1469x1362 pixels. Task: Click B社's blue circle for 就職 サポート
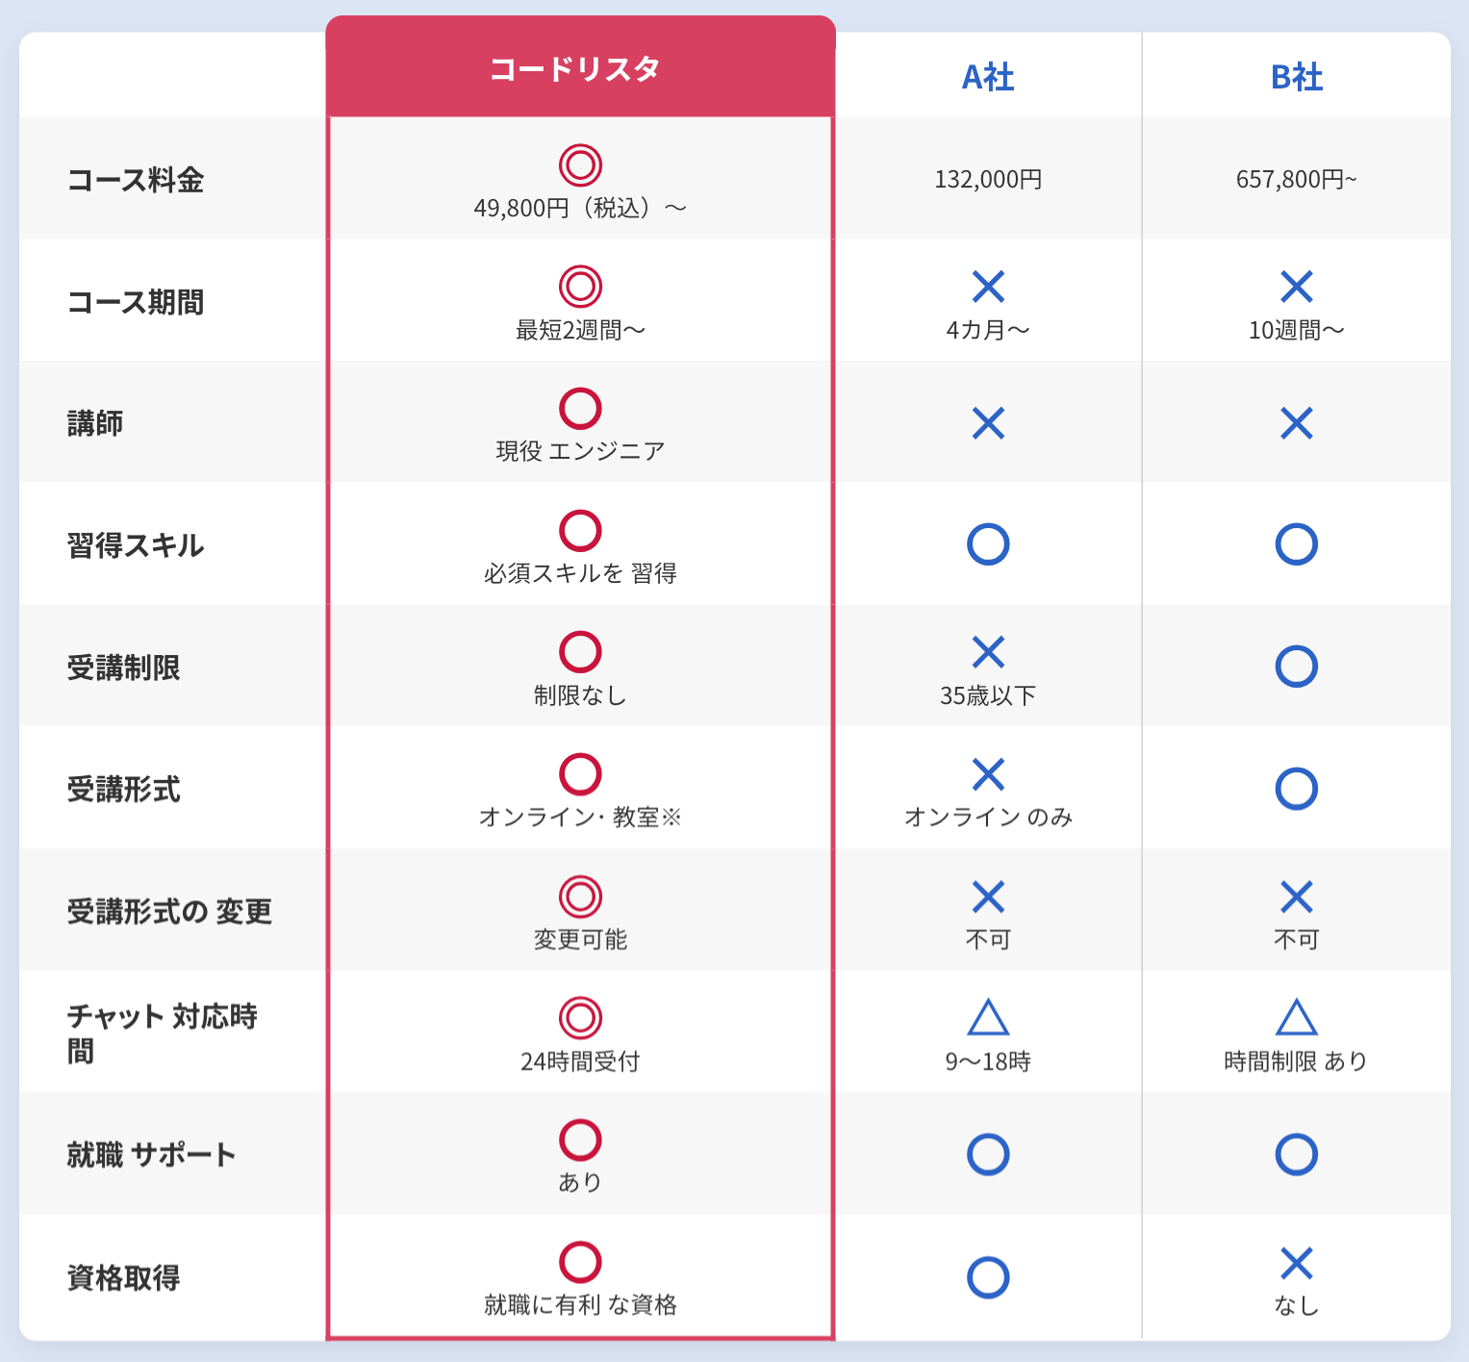(x=1296, y=1154)
